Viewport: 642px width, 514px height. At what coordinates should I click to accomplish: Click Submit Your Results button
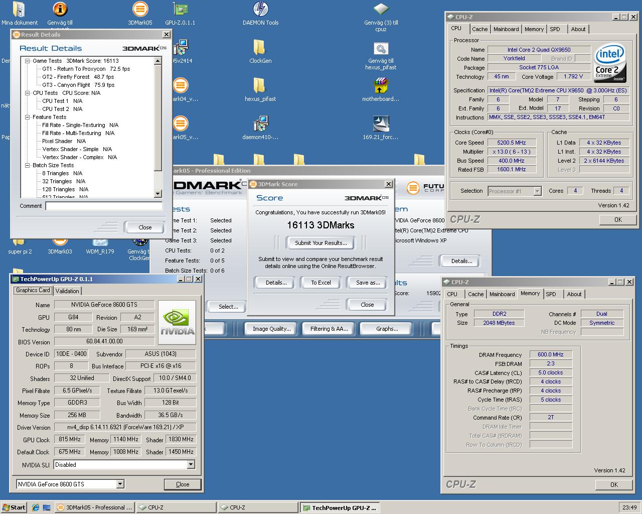click(x=321, y=243)
